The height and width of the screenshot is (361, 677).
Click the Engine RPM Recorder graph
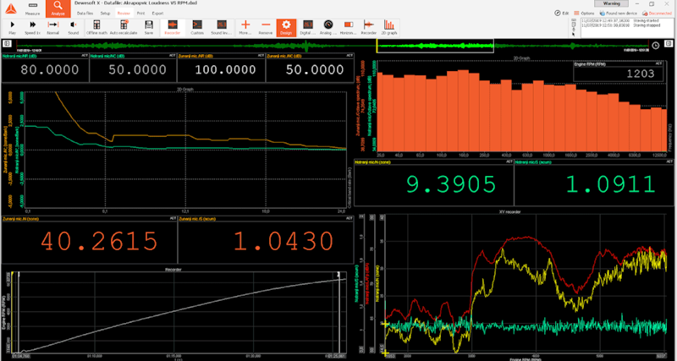pos(179,312)
